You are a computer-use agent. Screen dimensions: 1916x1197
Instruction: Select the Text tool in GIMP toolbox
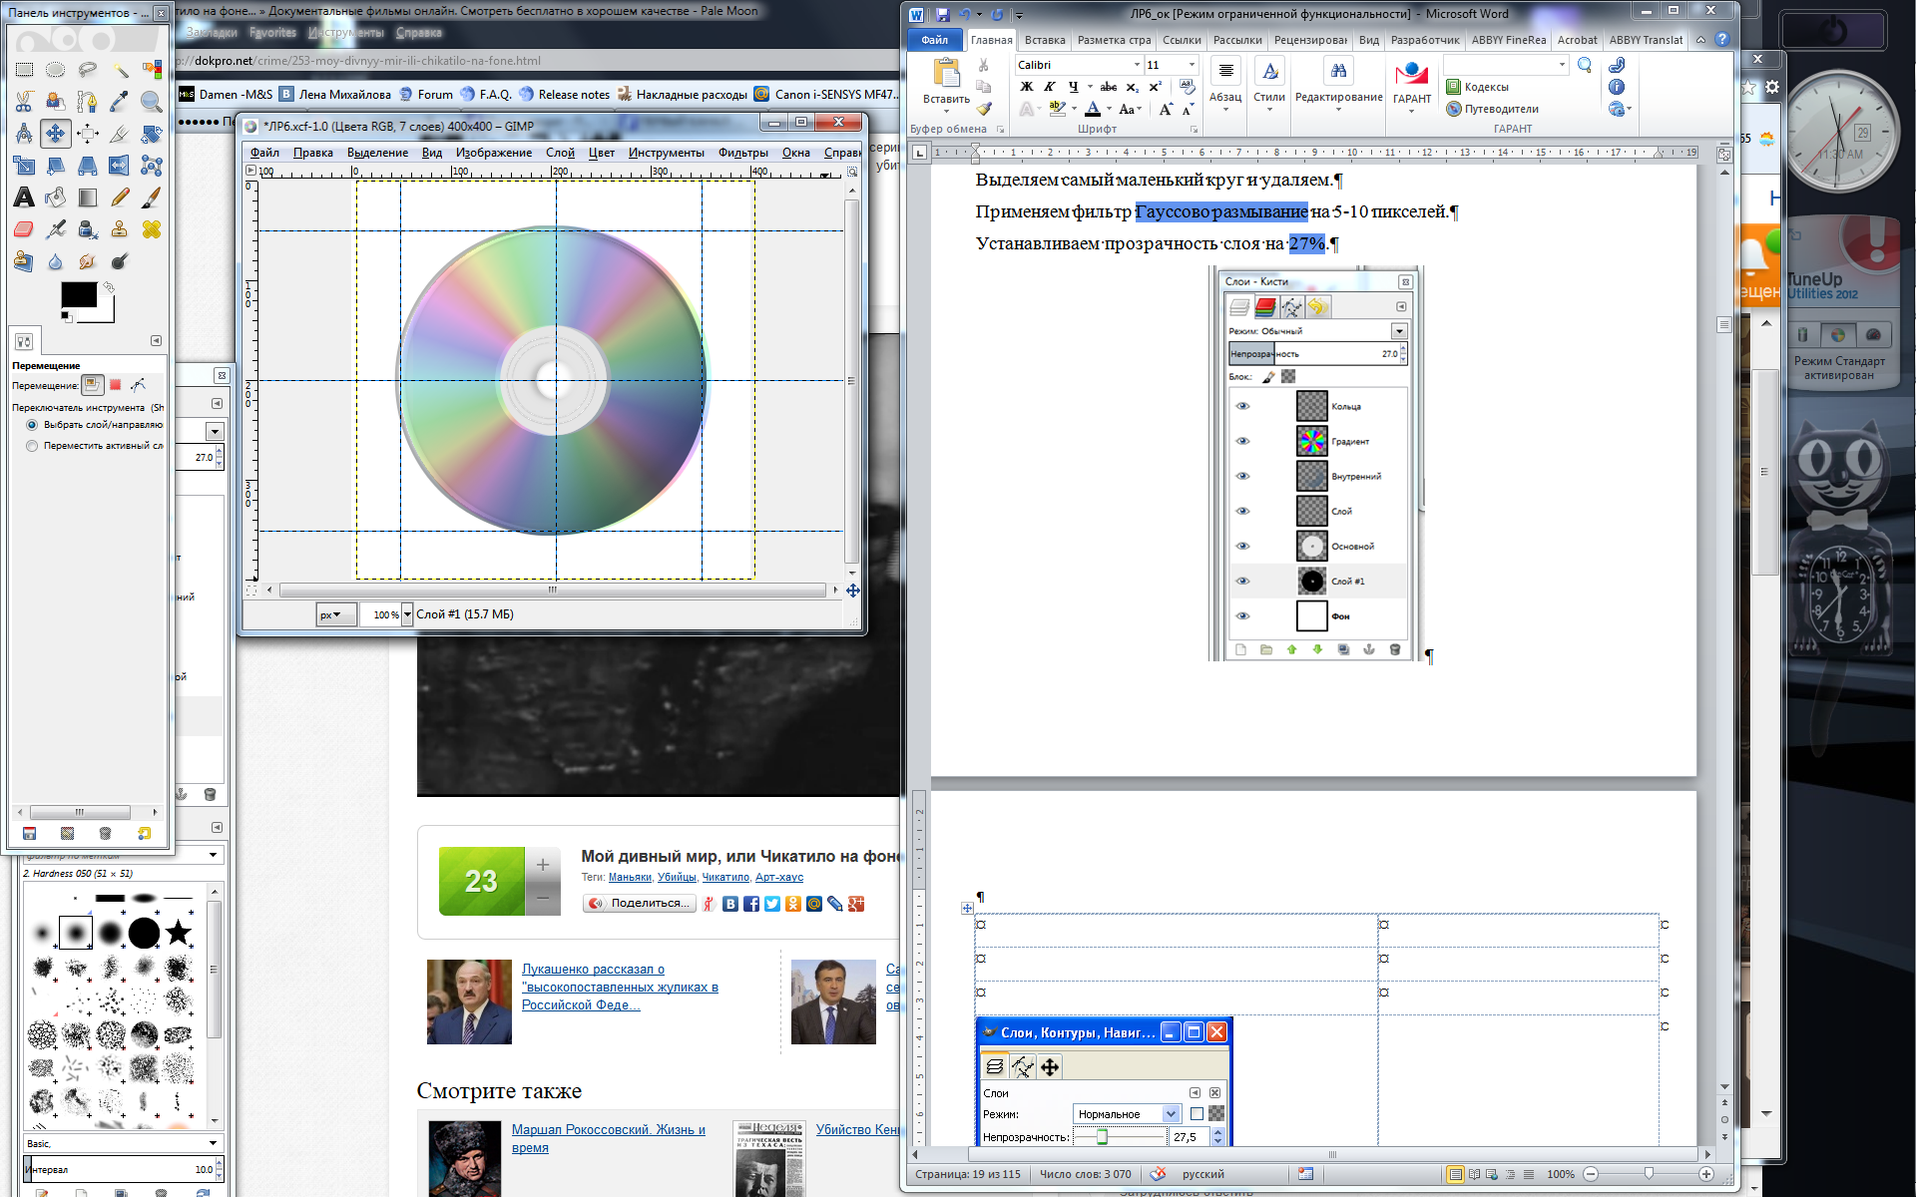point(24,198)
